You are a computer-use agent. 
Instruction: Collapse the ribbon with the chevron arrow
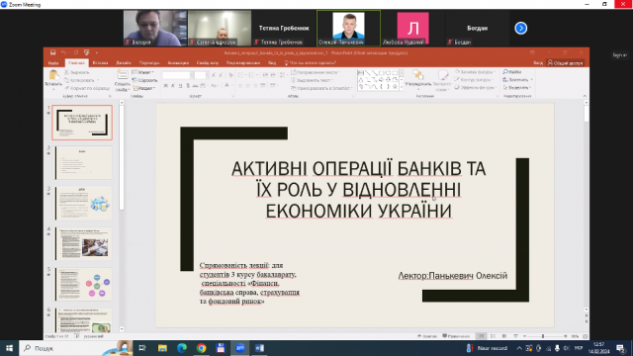(x=585, y=96)
